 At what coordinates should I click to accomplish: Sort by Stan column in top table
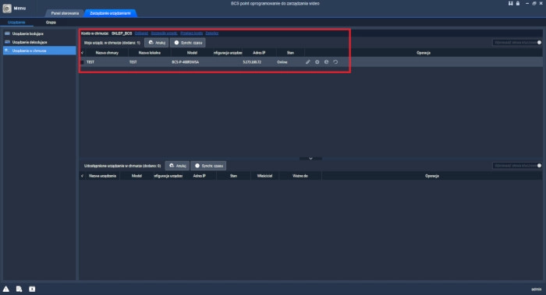(x=290, y=53)
